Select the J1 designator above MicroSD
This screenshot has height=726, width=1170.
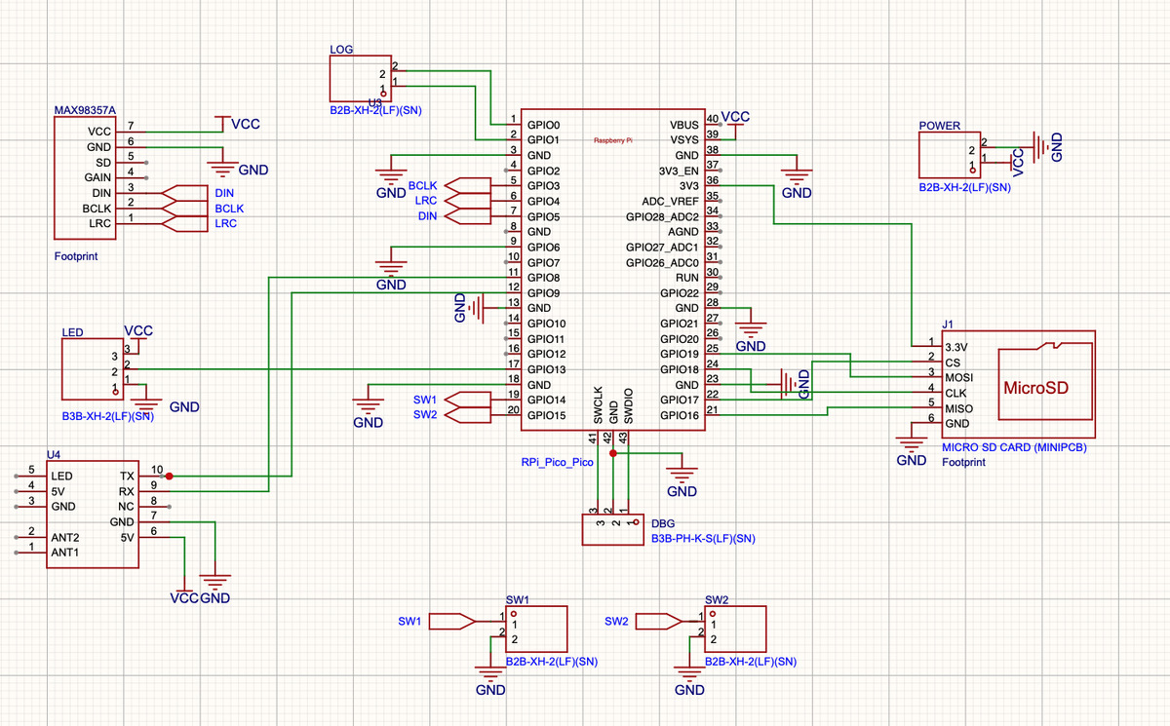(948, 323)
